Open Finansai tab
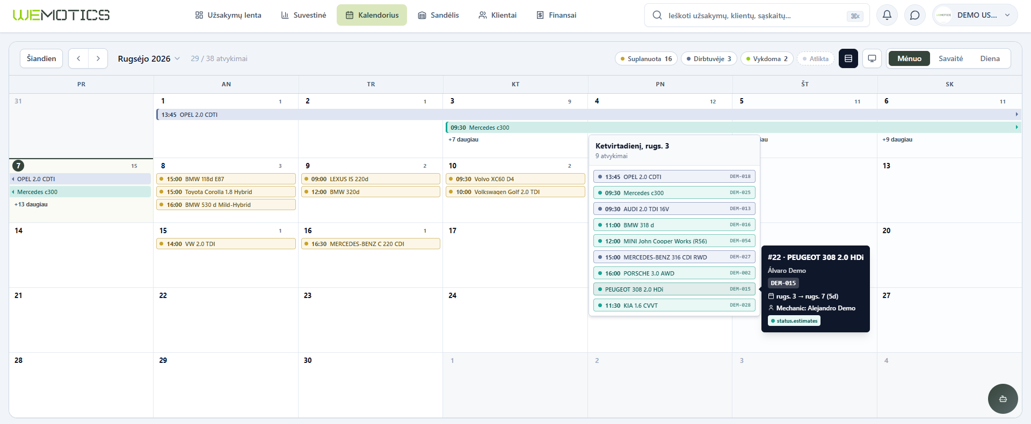 556,15
